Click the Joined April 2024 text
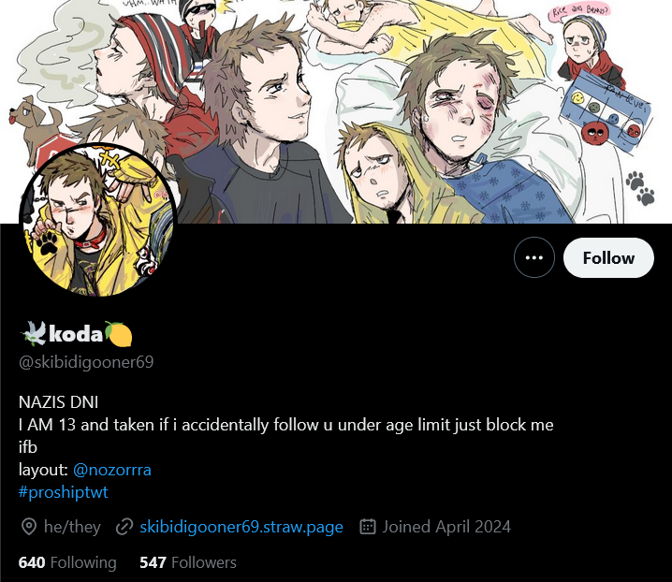This screenshot has width=672, height=582. (x=446, y=527)
